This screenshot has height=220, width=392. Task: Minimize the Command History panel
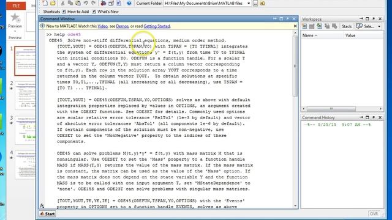pos(361,117)
